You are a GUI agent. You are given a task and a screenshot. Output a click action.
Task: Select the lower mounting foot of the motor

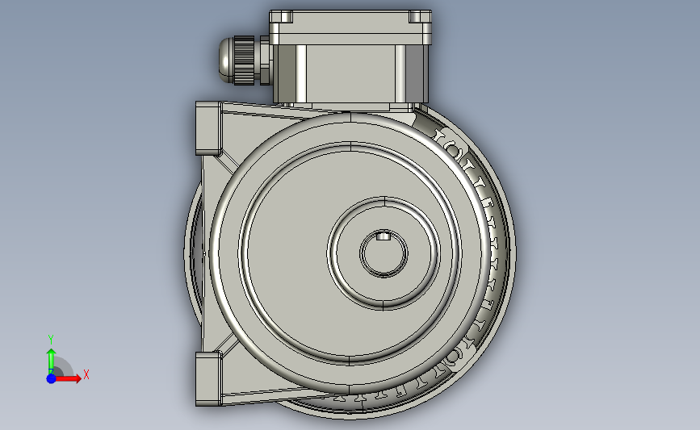[208, 378]
